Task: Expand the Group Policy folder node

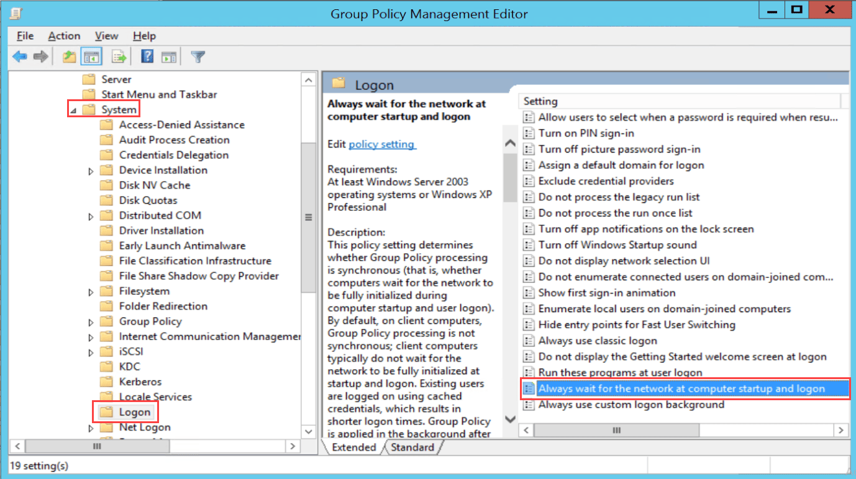Action: (x=91, y=322)
